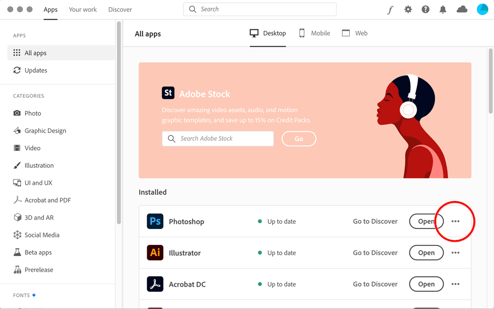The width and height of the screenshot is (494, 309).
Task: Switch to the Web tab
Action: (355, 33)
